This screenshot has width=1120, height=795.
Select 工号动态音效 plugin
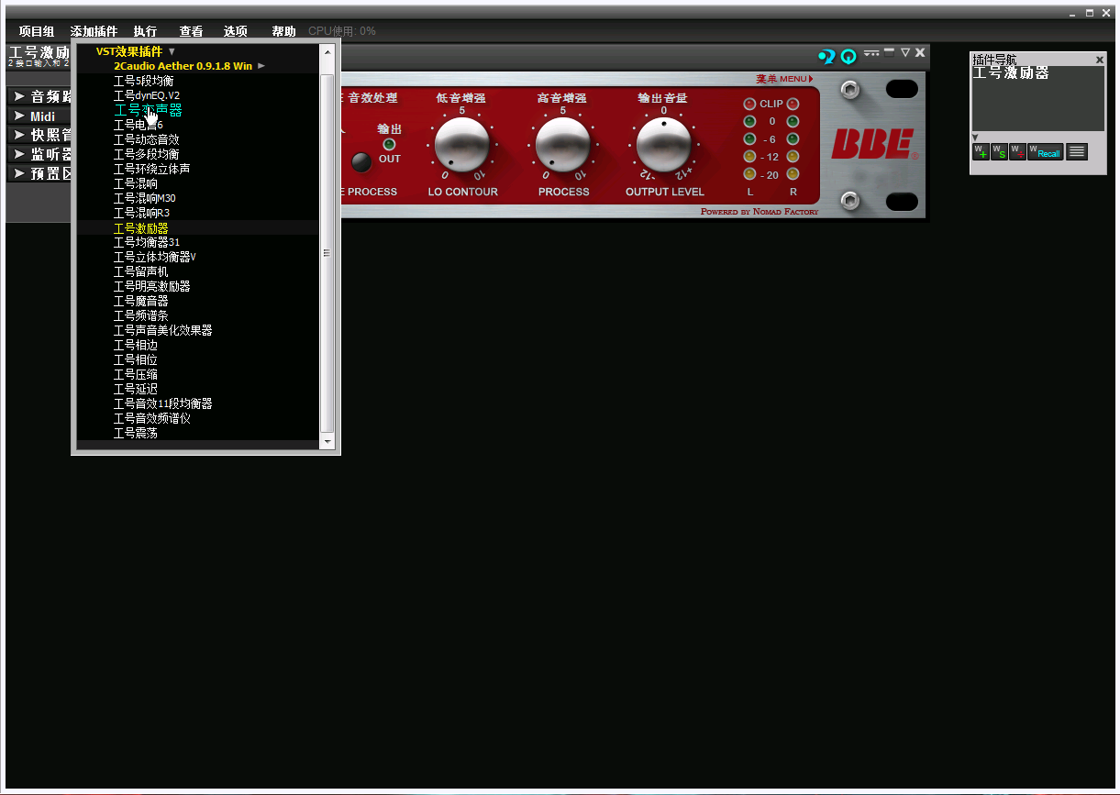[146, 139]
